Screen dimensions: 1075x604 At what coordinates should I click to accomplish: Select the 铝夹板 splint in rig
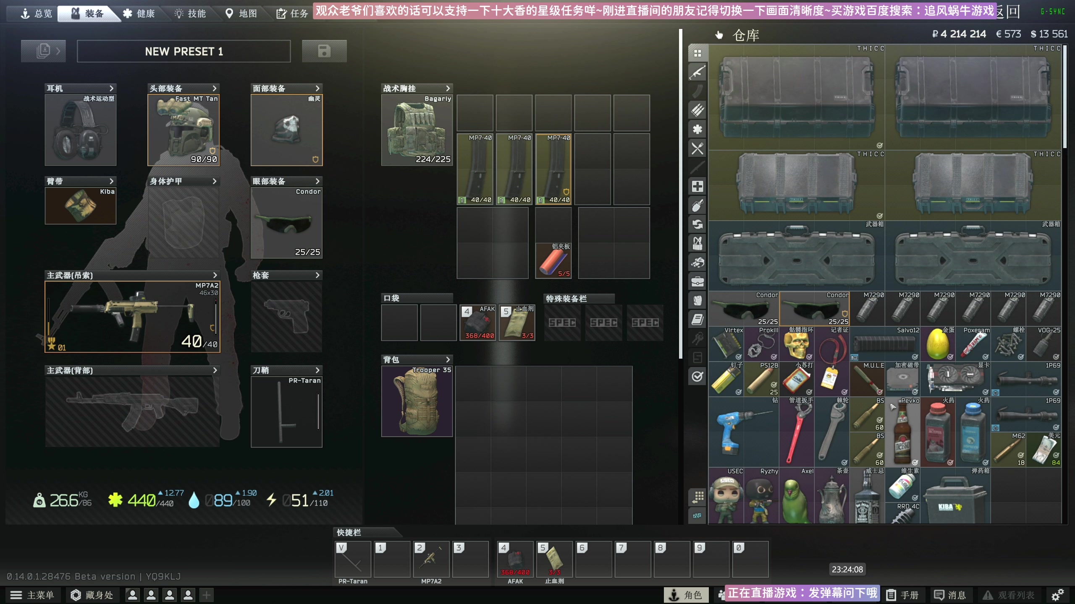553,260
